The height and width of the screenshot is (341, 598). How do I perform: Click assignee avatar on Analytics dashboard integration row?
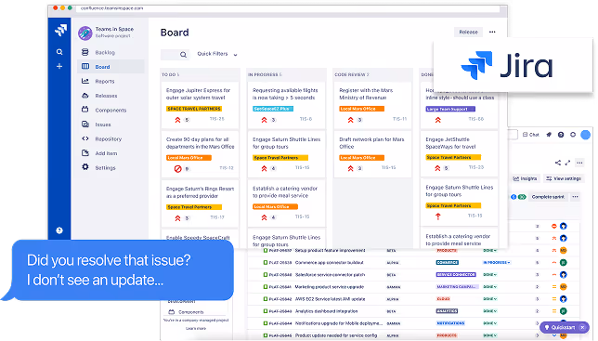click(564, 311)
